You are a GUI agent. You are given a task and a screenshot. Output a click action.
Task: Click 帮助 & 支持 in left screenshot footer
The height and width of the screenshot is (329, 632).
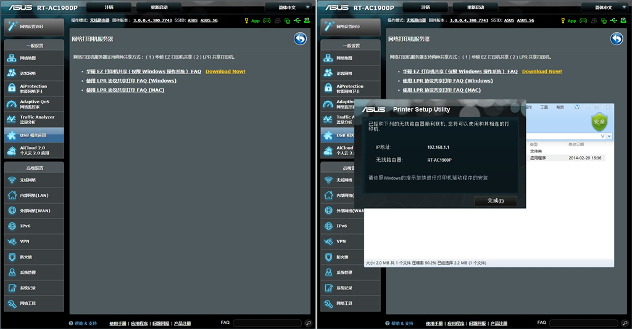(83, 323)
